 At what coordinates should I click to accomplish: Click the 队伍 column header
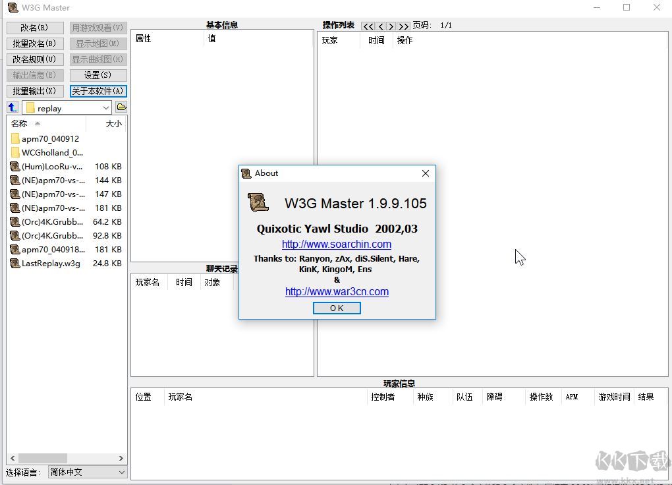click(466, 397)
